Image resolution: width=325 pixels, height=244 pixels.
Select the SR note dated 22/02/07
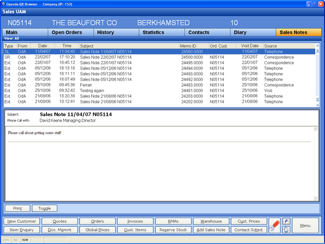coord(160,57)
